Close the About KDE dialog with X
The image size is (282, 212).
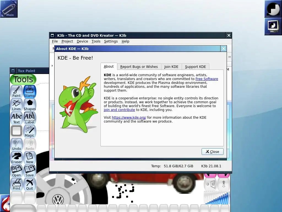pyautogui.click(x=223, y=49)
